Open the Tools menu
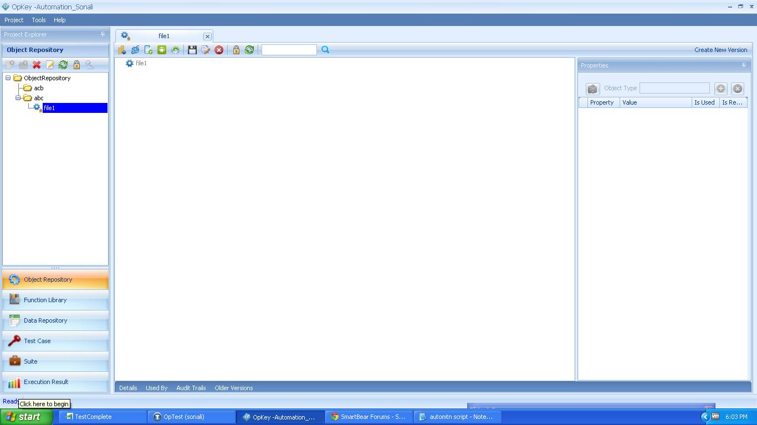Viewport: 757px width, 425px height. (38, 20)
